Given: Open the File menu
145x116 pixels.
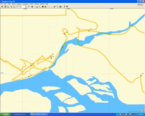Looking at the screenshot, I should point(2,4).
